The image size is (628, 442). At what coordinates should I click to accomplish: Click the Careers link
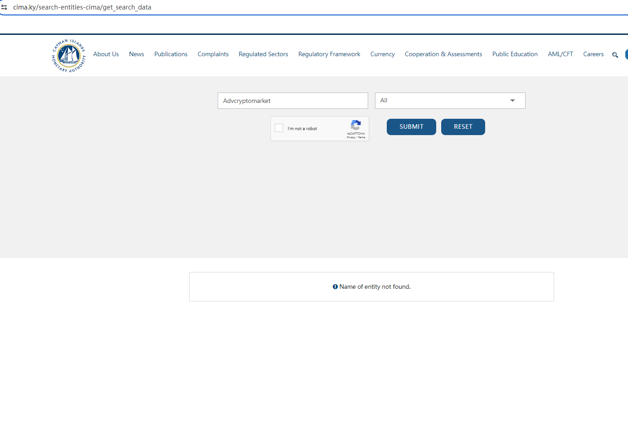coord(593,54)
